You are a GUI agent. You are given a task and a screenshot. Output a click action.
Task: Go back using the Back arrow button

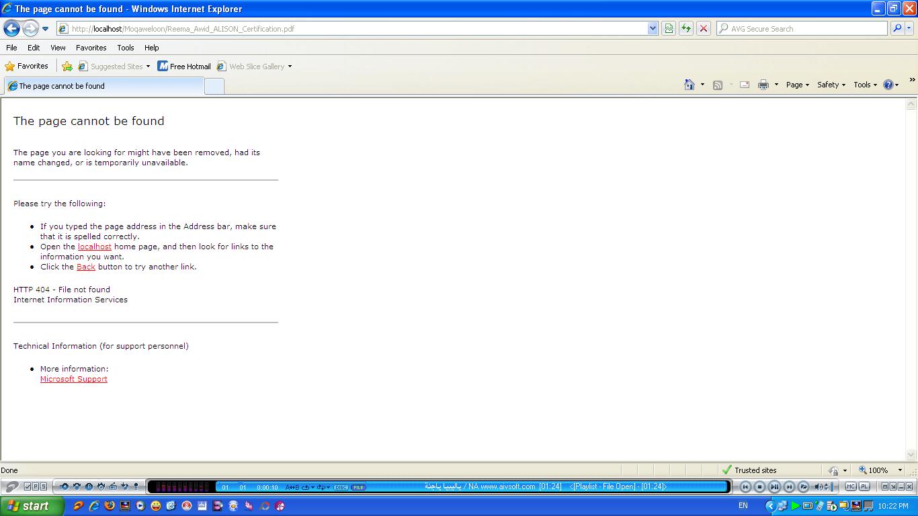11,28
